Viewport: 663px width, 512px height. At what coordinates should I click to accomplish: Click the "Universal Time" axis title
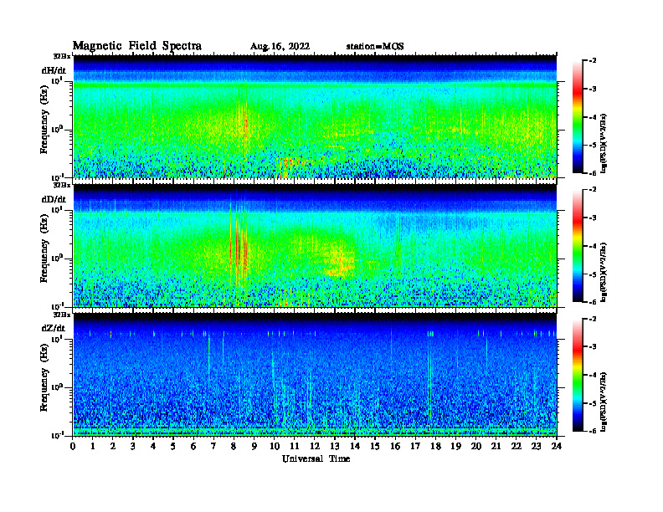tap(316, 458)
